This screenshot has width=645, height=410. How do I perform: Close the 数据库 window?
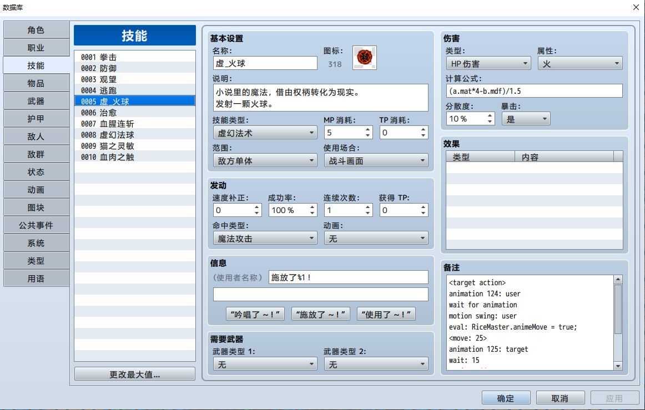[636, 7]
